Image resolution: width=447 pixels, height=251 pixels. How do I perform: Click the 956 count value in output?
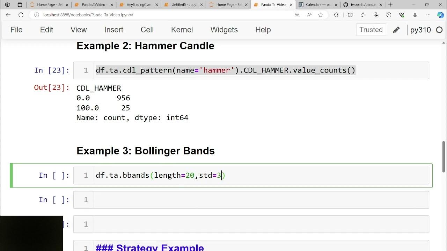123,98
